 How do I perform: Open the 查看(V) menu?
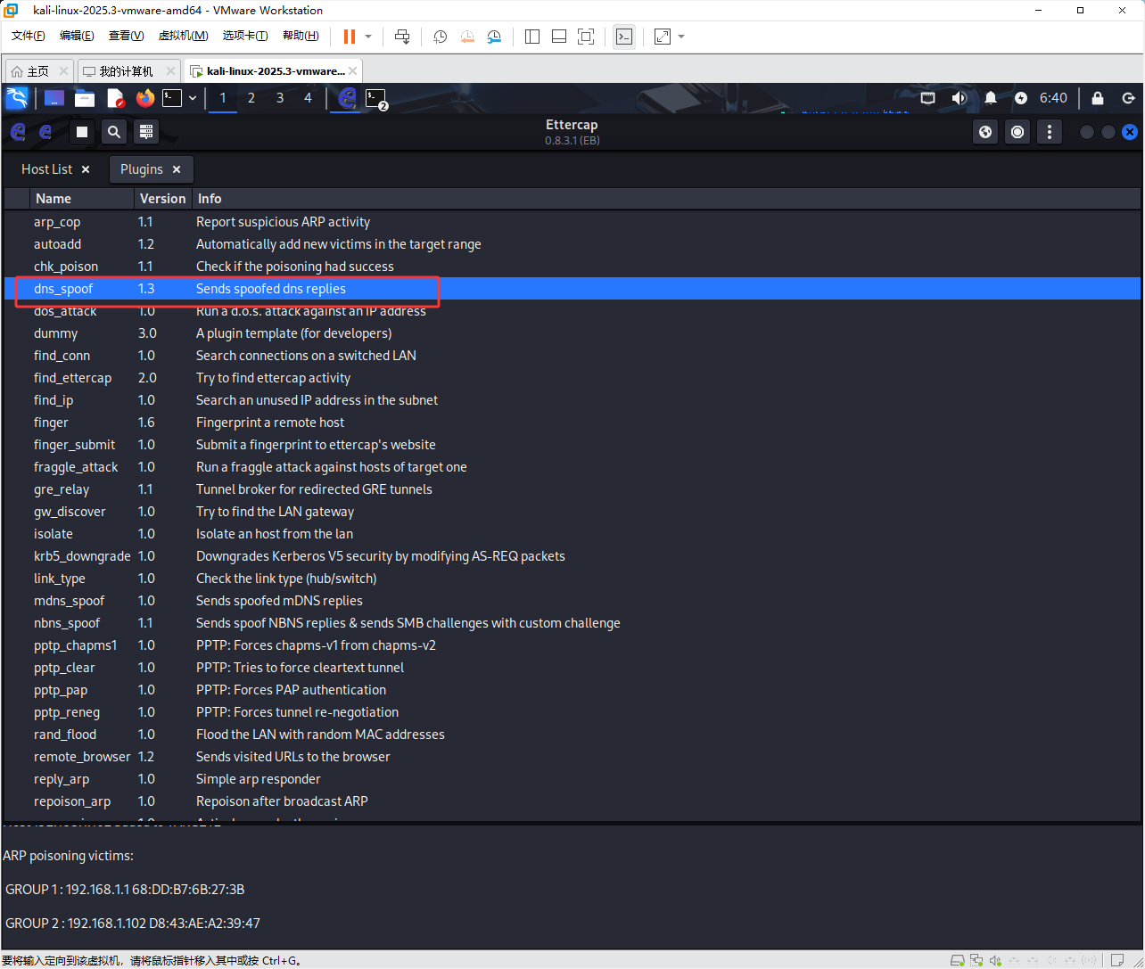[126, 36]
